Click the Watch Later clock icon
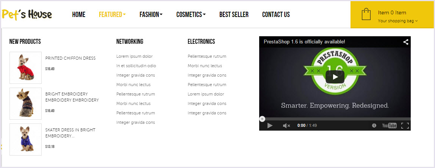435x168 pixels. 374,126
